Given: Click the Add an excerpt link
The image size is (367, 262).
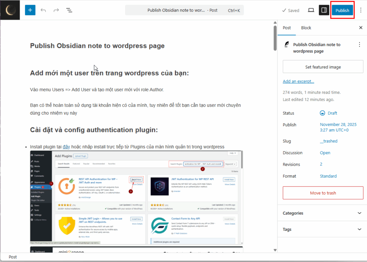Looking at the screenshot, I should [298, 81].
